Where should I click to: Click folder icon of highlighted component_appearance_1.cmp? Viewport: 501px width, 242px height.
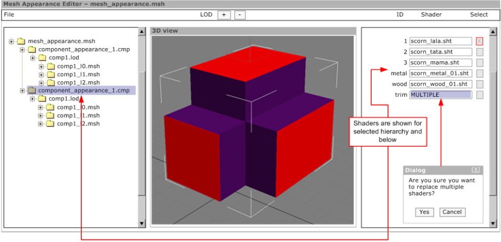32,90
